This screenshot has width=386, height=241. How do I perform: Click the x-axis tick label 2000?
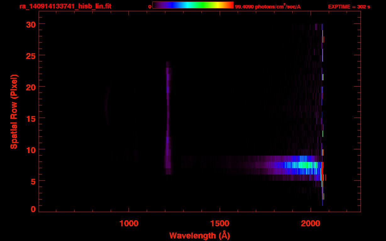311,223
